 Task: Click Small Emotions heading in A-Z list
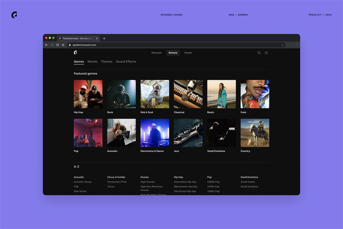coord(250,177)
